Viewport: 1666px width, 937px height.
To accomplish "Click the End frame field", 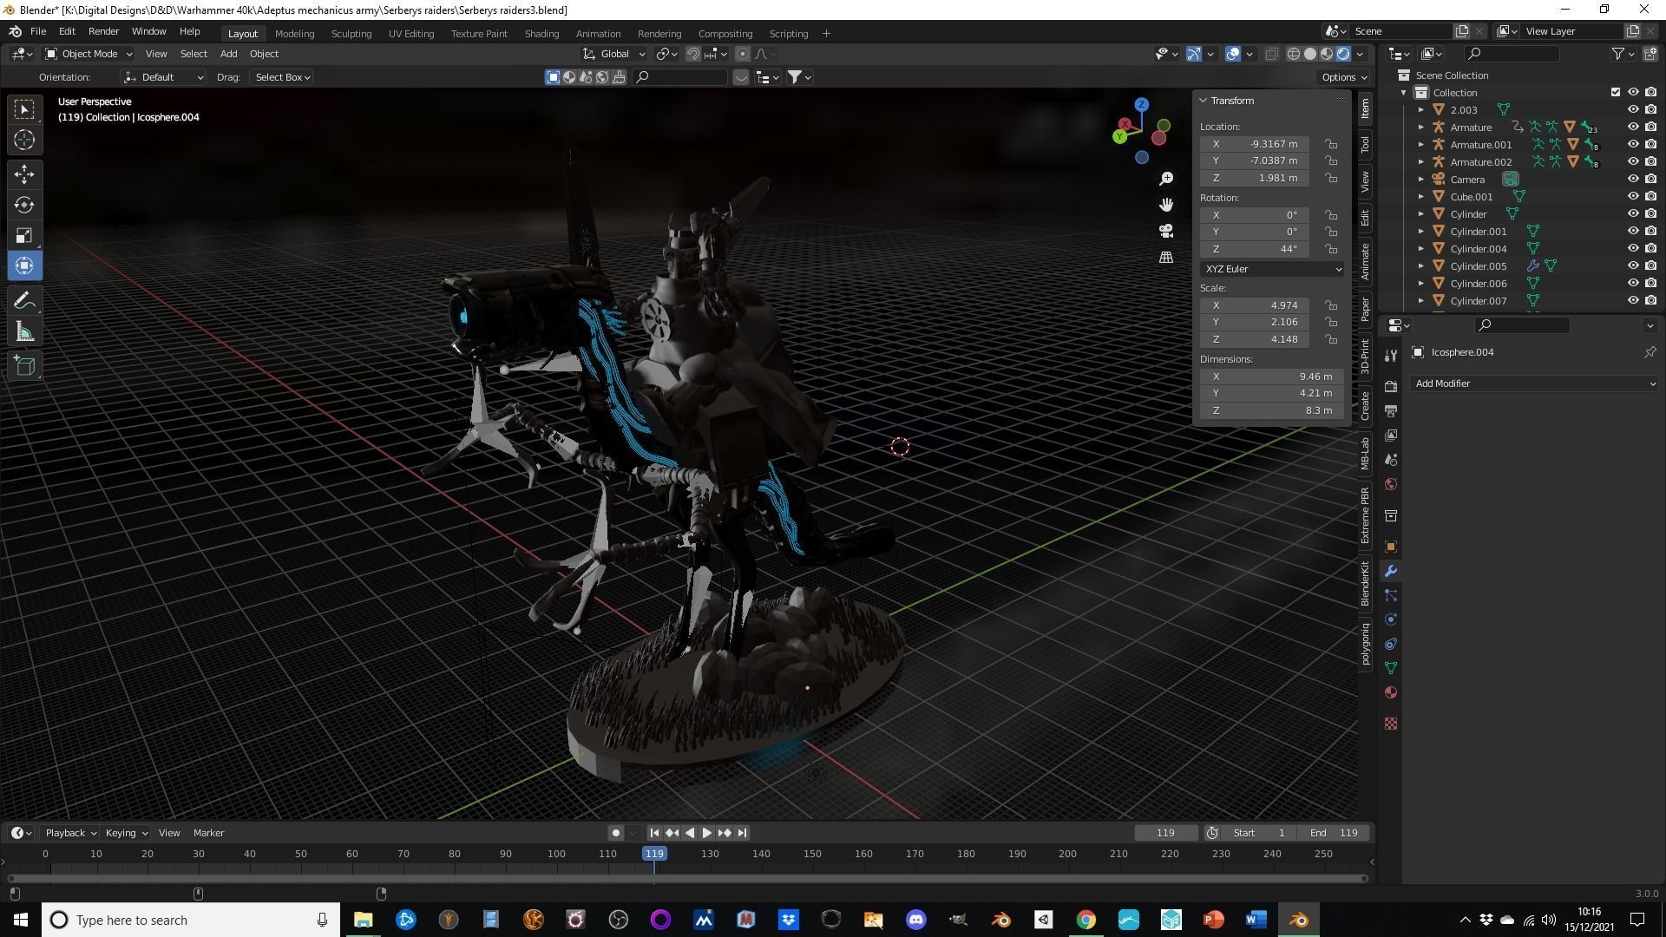I will coord(1334,833).
